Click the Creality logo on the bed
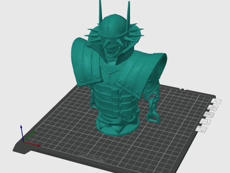 point(92,158)
